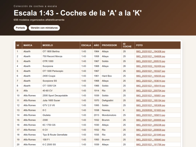The height and width of the screenshot is (147, 196).
Task: Select the Scorpione SS model cell
Action: pos(61,81)
